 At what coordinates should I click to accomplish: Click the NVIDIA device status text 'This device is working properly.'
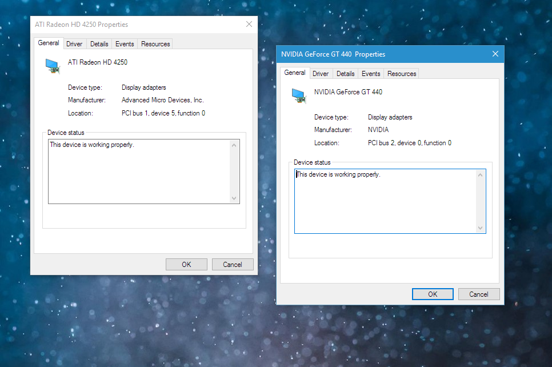(x=338, y=174)
